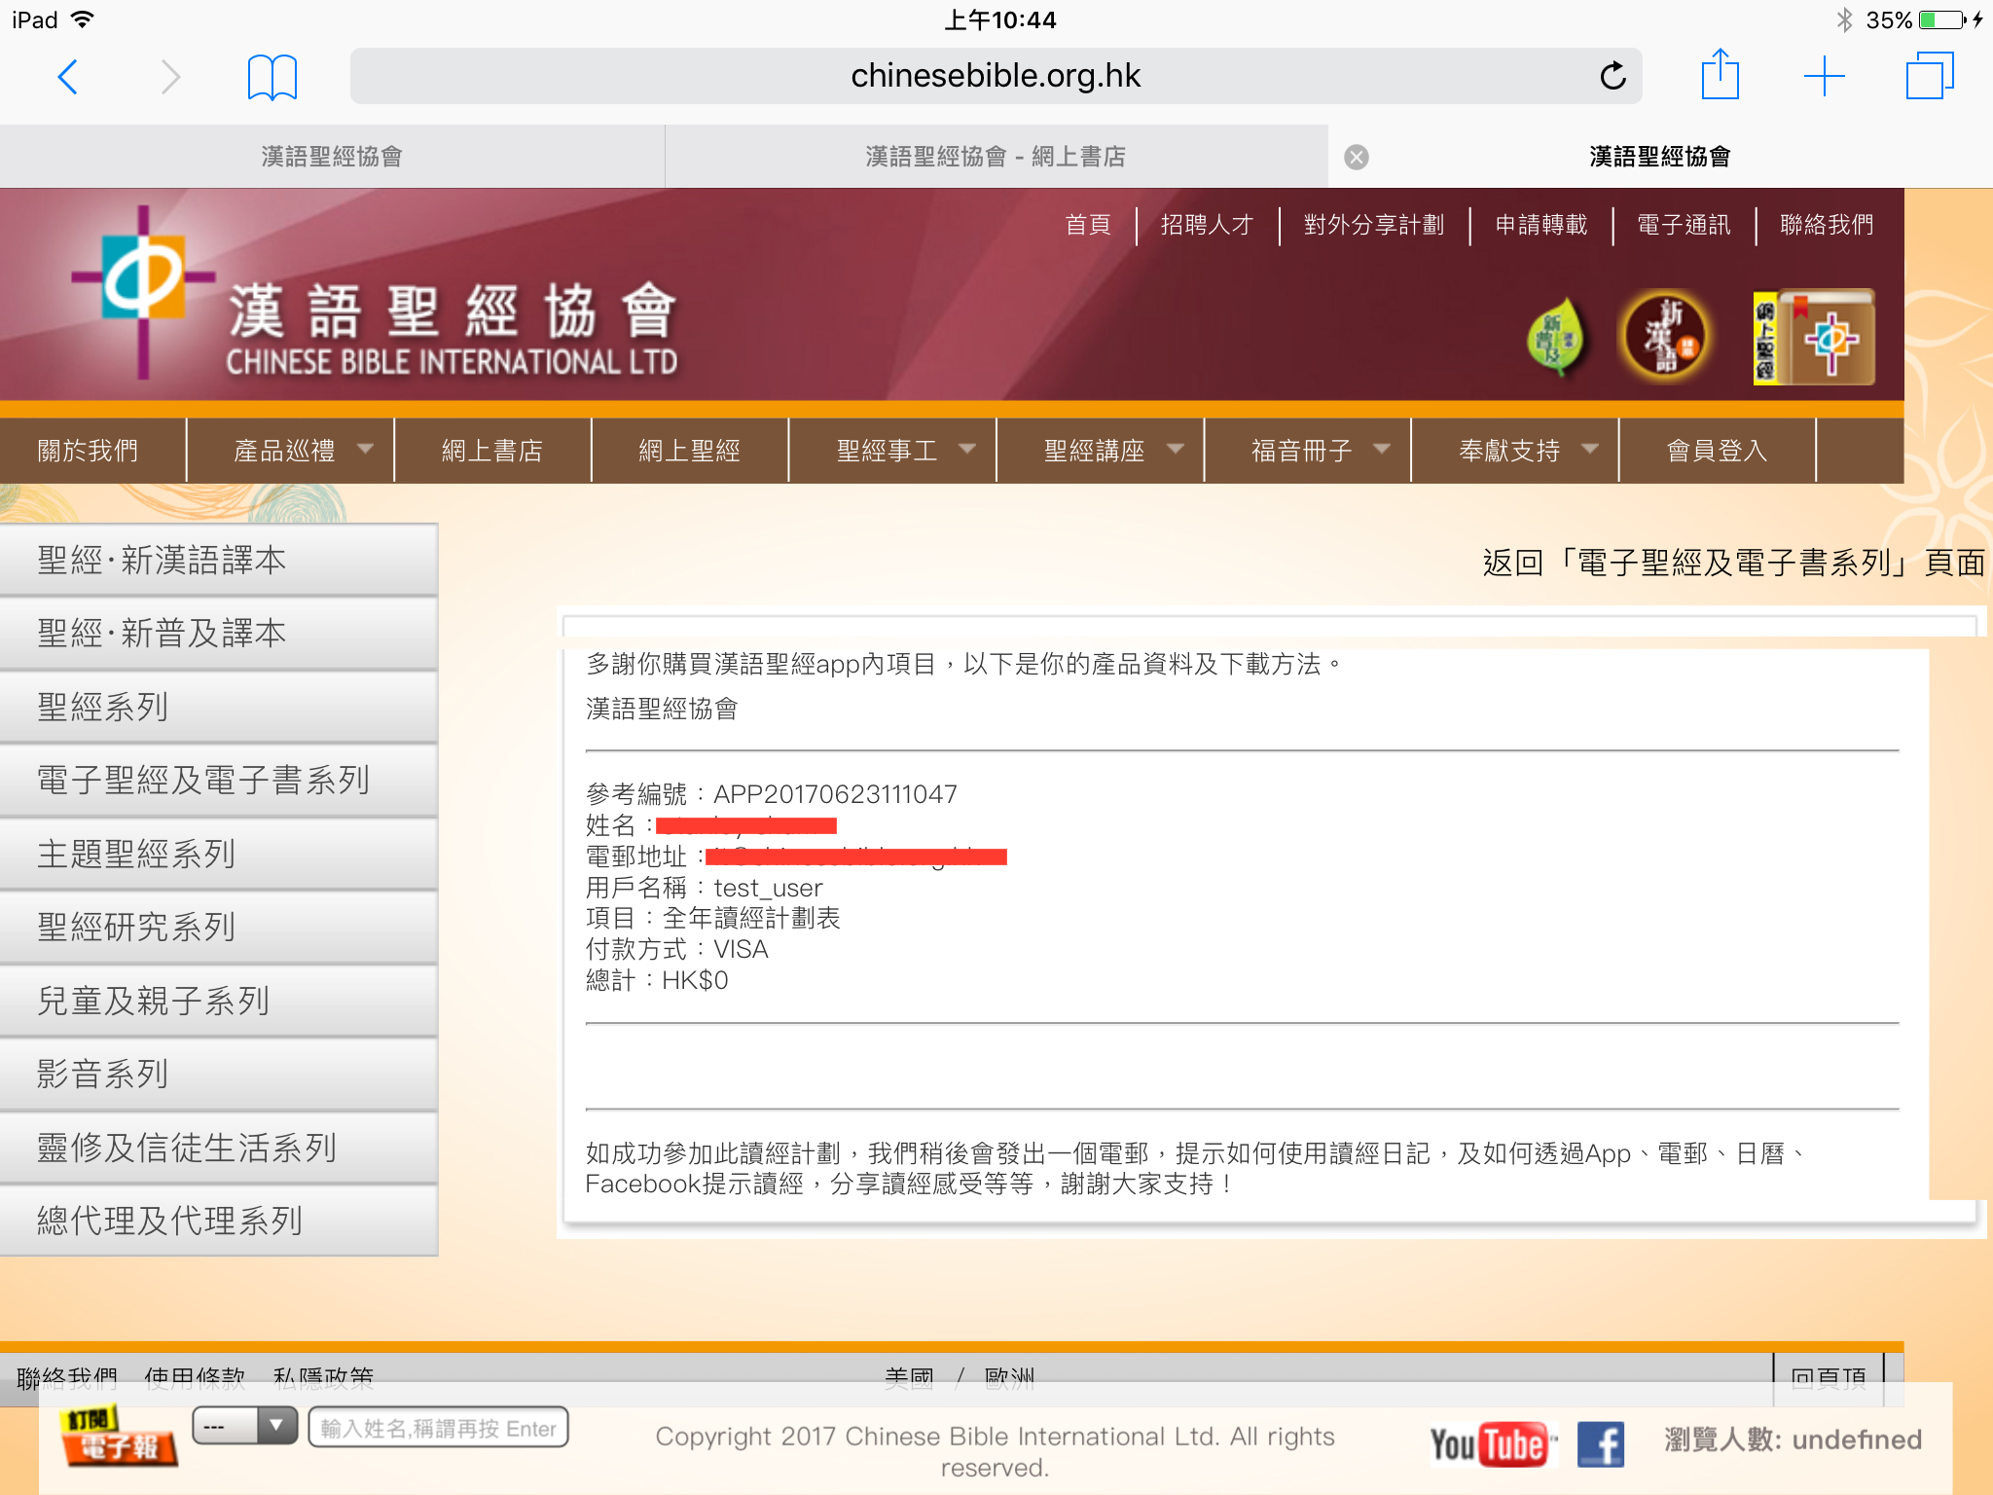Open 聯絡我們 in the header links
1993x1495 pixels.
(x=1827, y=225)
